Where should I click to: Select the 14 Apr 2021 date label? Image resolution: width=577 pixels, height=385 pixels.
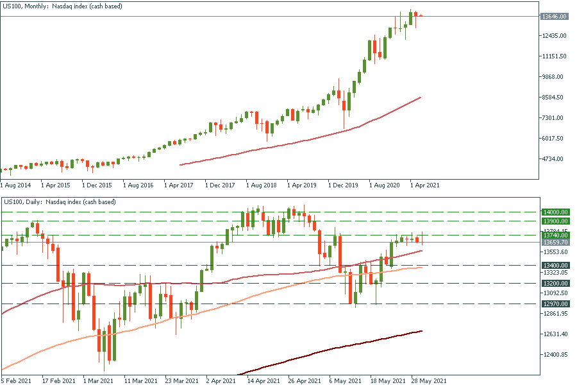tap(263, 380)
